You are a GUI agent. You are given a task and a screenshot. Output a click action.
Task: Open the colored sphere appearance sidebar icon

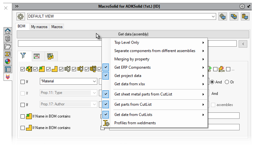(x=8, y=62)
